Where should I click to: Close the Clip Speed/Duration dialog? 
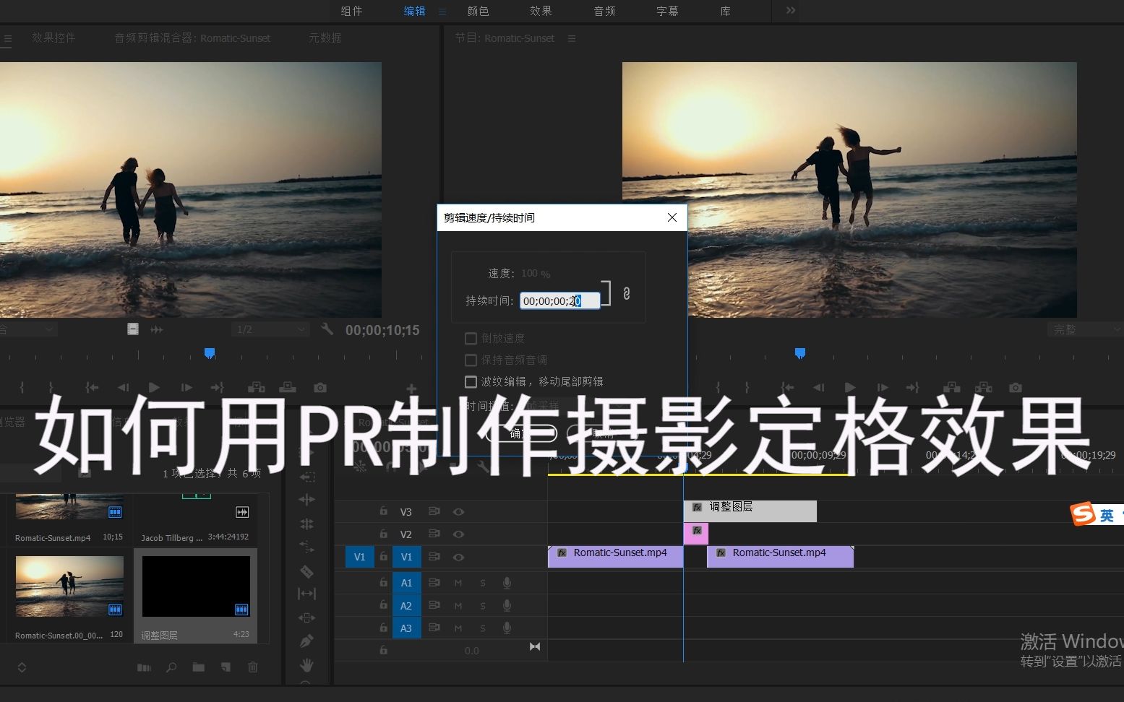pos(672,217)
